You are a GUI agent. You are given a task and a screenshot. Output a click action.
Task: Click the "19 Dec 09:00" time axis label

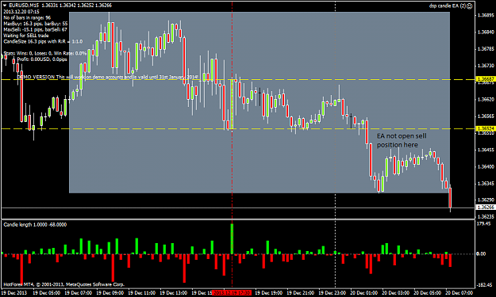pos(110,293)
